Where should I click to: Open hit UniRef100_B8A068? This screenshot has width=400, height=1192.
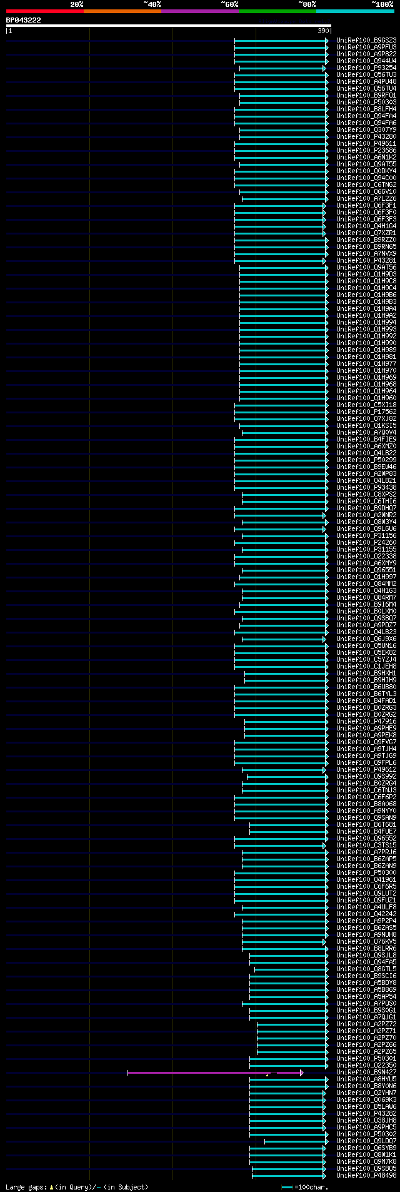pyautogui.click(x=366, y=804)
